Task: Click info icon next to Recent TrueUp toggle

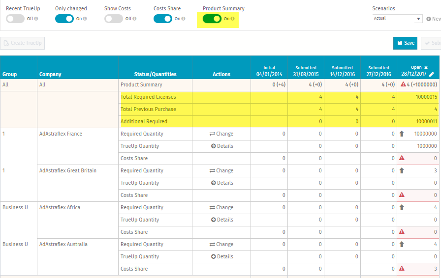Action: [36, 19]
